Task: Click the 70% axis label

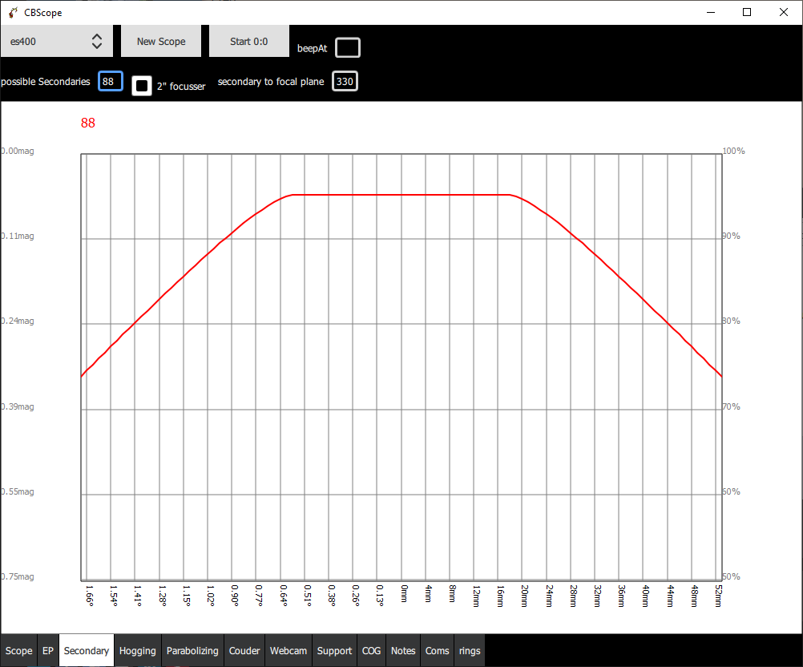Action: pos(732,406)
